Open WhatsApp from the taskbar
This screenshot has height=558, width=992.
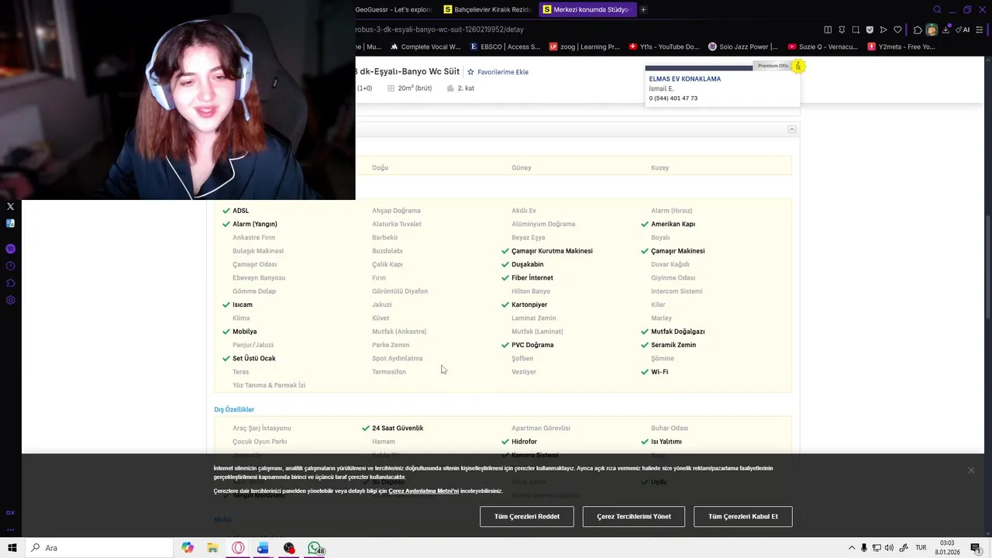[x=315, y=548]
